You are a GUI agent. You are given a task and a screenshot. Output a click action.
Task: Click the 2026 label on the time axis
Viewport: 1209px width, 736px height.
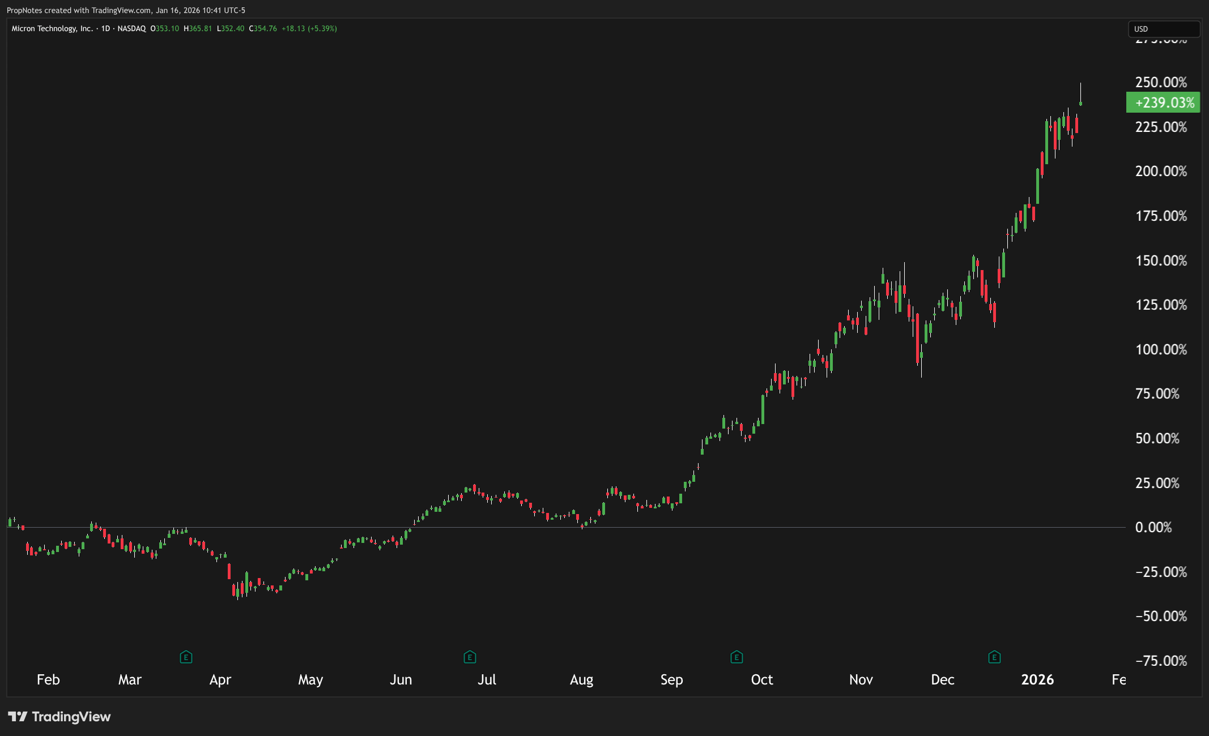(x=1038, y=679)
